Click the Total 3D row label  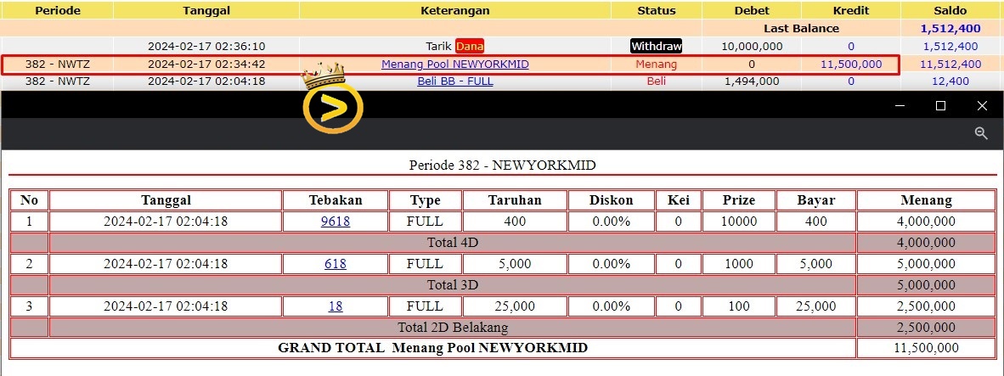pos(453,285)
